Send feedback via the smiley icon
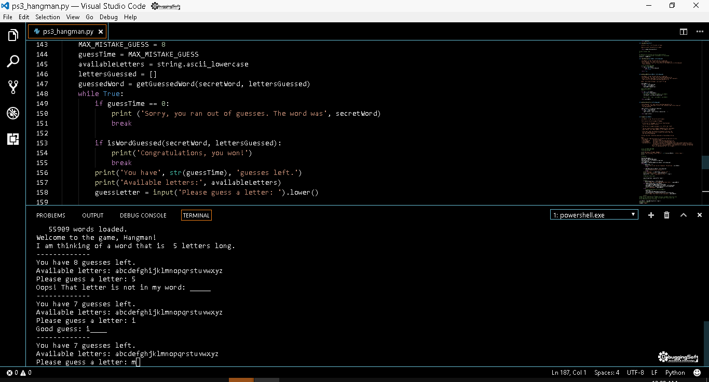709x382 pixels. (x=697, y=373)
